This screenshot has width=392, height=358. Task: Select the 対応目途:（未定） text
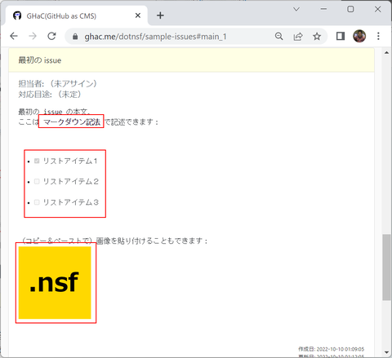point(50,95)
